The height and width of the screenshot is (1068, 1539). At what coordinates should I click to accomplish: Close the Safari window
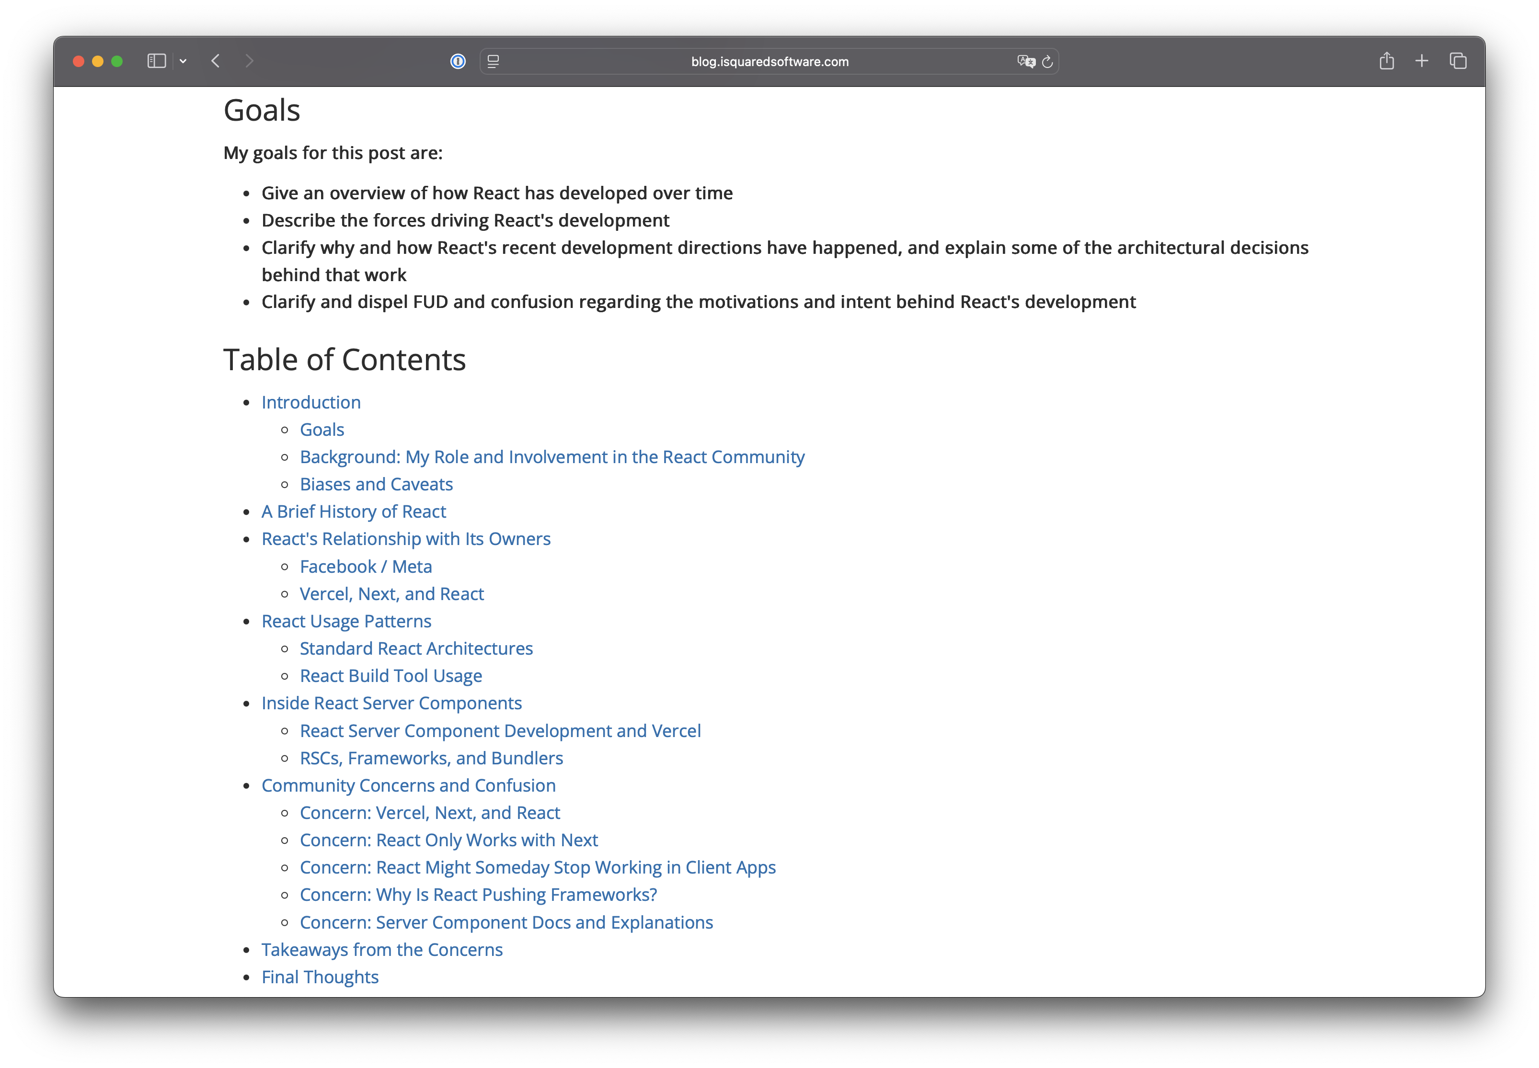coord(78,62)
